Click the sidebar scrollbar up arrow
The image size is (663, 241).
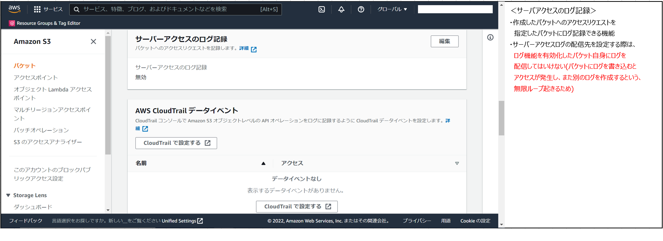tap(108, 33)
